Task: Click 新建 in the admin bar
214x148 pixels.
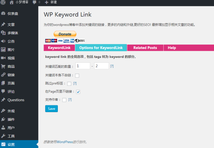Action: coord(53,2)
